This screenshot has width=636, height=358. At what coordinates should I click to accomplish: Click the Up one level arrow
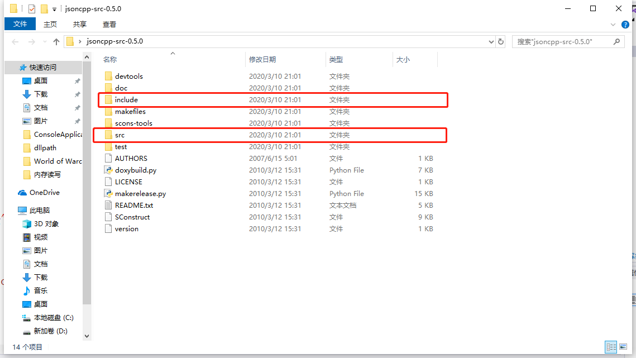coord(58,41)
